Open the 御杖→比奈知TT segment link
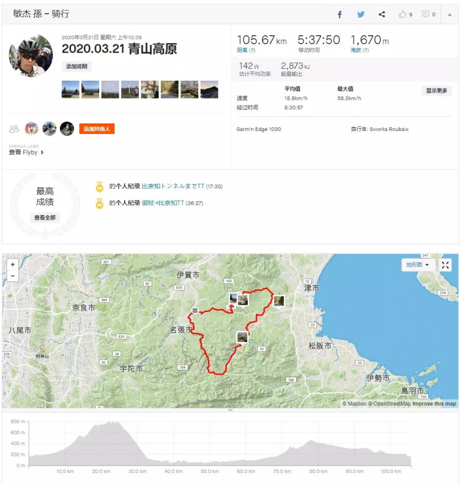461x484 pixels. (163, 203)
